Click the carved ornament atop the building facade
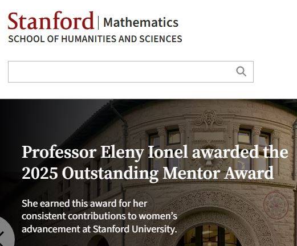 point(209,118)
